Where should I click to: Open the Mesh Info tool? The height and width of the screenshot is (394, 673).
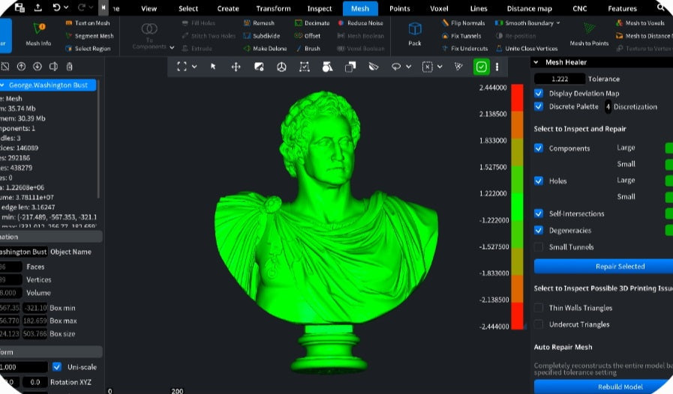point(38,34)
